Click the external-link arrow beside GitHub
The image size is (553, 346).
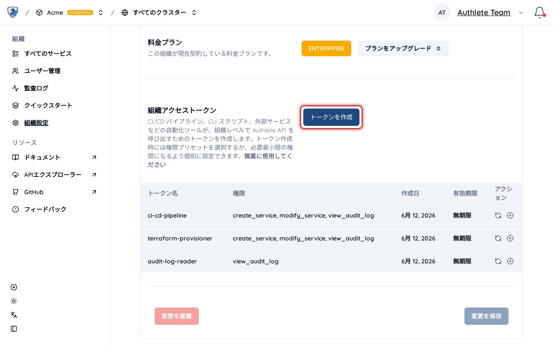(94, 192)
